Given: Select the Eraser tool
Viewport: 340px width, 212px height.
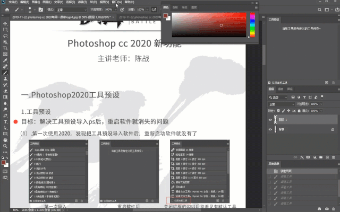Looking at the screenshot, I should click(x=5, y=91).
